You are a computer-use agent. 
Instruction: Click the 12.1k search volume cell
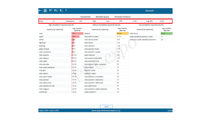[123, 37]
